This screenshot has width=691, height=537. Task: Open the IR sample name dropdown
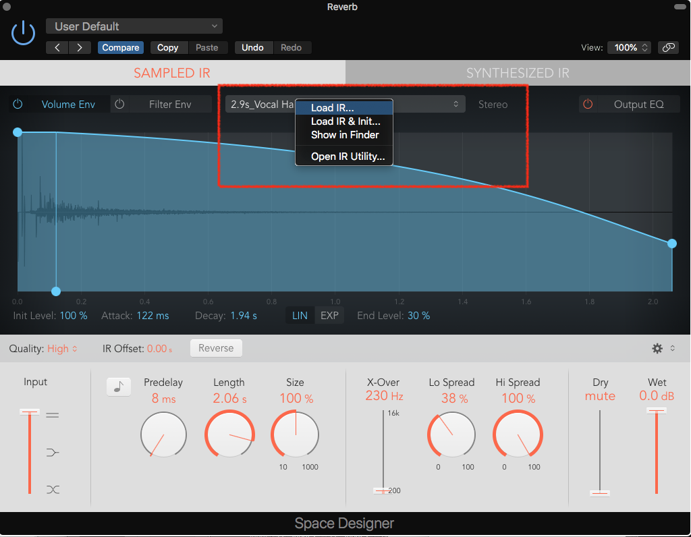[x=345, y=105]
